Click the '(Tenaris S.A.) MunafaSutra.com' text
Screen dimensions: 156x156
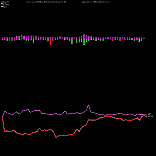[96, 2]
